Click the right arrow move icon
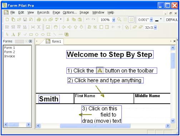Image resolution: width=180 pixels, height=136 pixels. (x=70, y=27)
